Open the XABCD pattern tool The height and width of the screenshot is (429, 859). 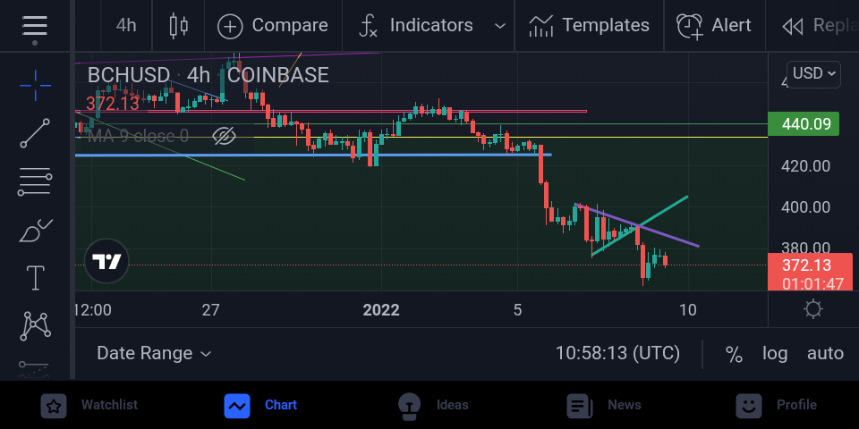(x=35, y=326)
